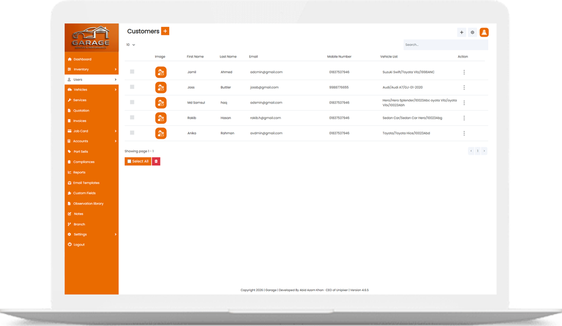Image resolution: width=562 pixels, height=326 pixels.
Task: Click page 1 in pagination
Action: (478, 151)
